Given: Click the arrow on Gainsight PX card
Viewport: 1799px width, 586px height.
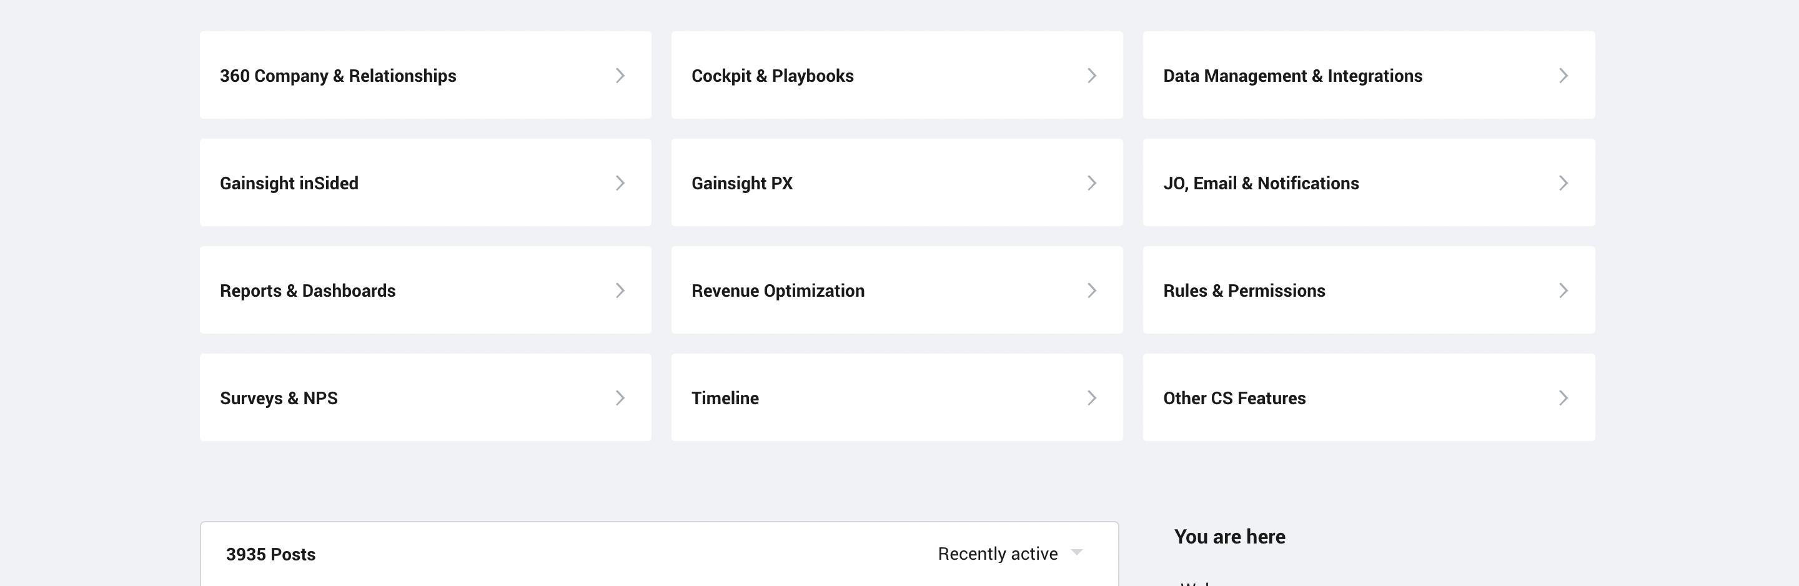Looking at the screenshot, I should [x=1091, y=183].
